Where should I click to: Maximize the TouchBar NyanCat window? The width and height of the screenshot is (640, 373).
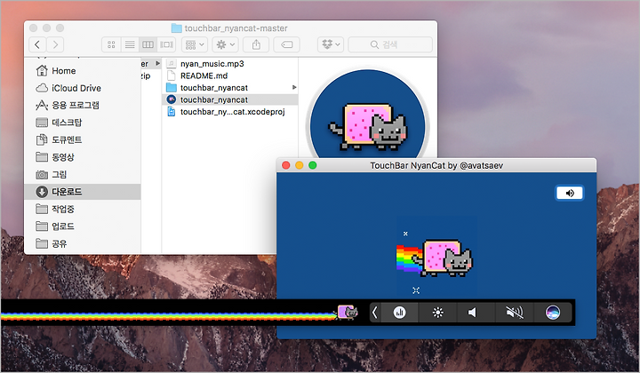(x=313, y=165)
